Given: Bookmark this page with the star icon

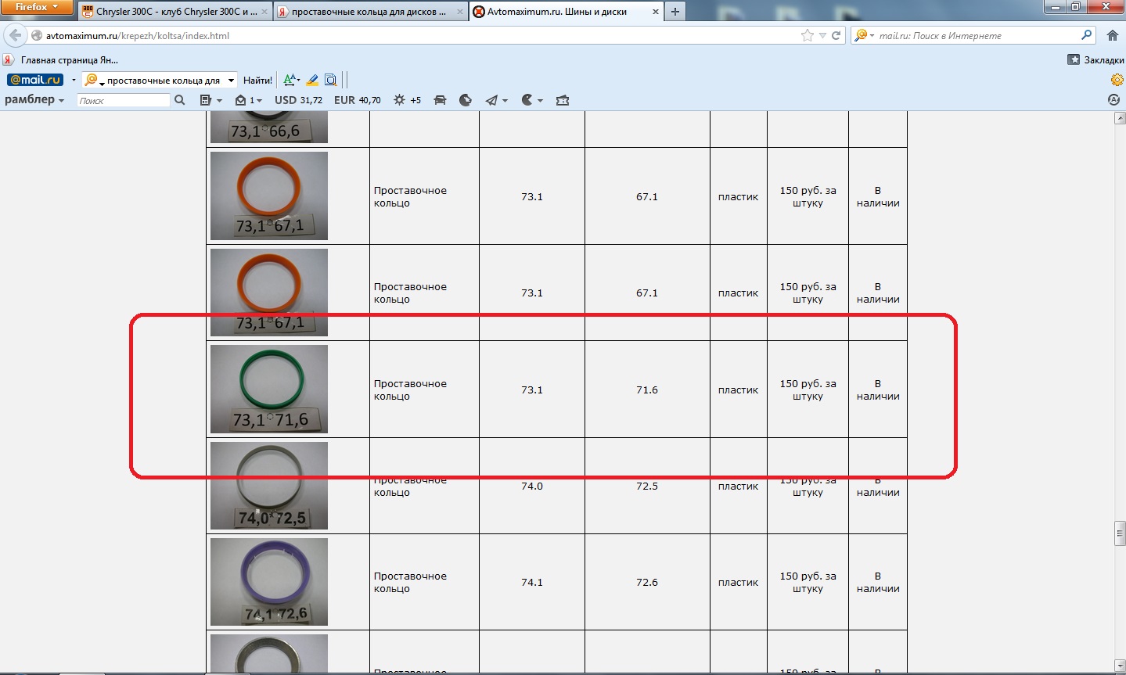Looking at the screenshot, I should (808, 35).
